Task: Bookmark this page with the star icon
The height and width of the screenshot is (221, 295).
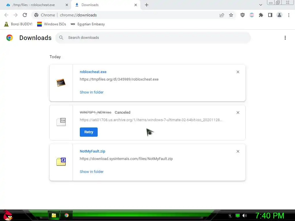Action: point(231,15)
